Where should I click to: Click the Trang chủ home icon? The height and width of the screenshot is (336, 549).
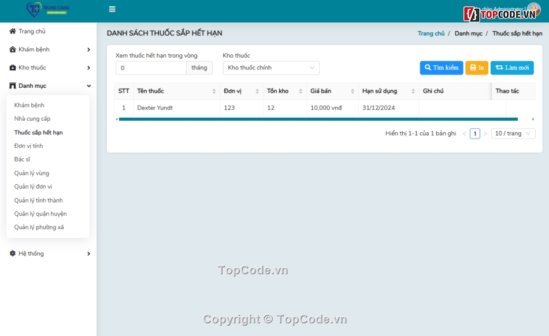[x=13, y=31]
